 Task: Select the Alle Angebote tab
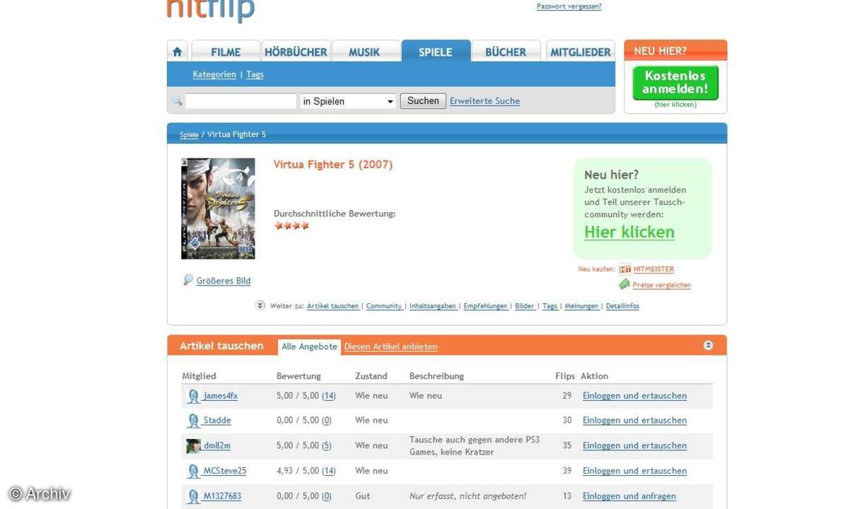pos(309,346)
